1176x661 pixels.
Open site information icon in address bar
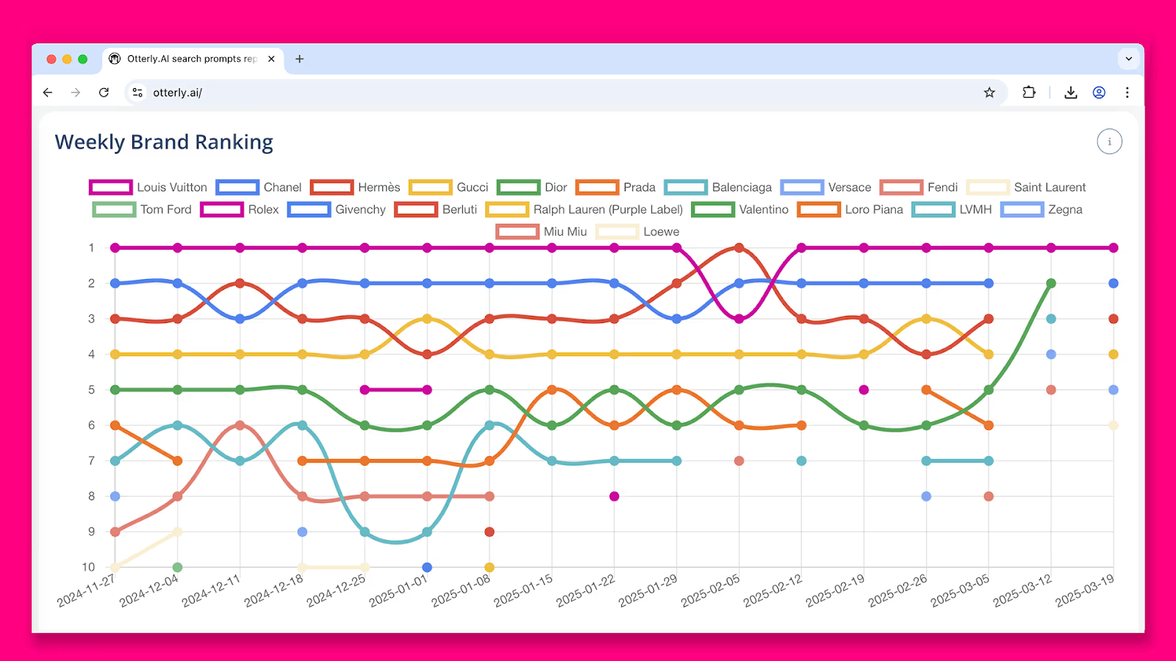click(x=137, y=93)
